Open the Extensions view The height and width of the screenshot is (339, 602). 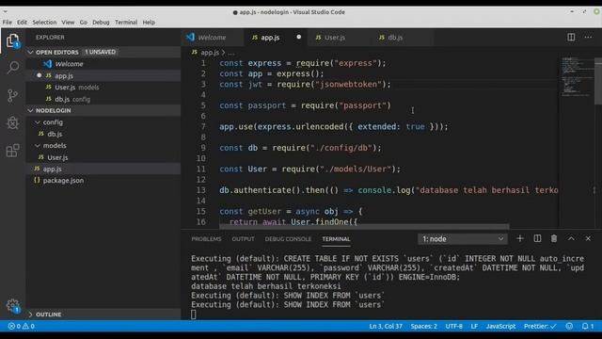click(12, 151)
